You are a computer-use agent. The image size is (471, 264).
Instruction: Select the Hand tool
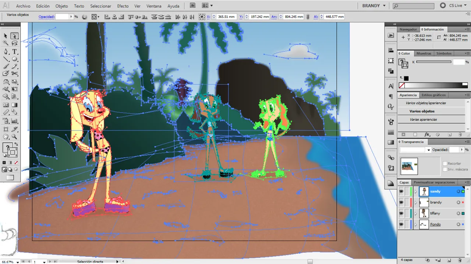pyautogui.click(x=6, y=137)
